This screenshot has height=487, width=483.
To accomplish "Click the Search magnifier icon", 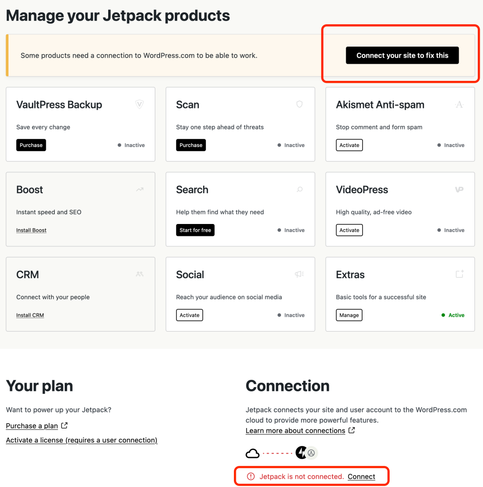I will pos(299,189).
